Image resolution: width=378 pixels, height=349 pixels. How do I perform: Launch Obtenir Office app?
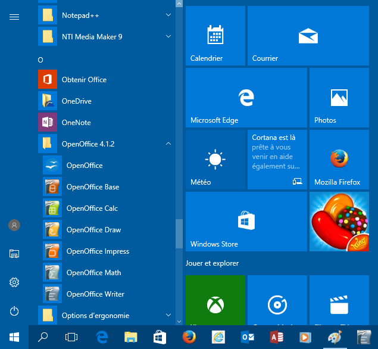[105, 79]
